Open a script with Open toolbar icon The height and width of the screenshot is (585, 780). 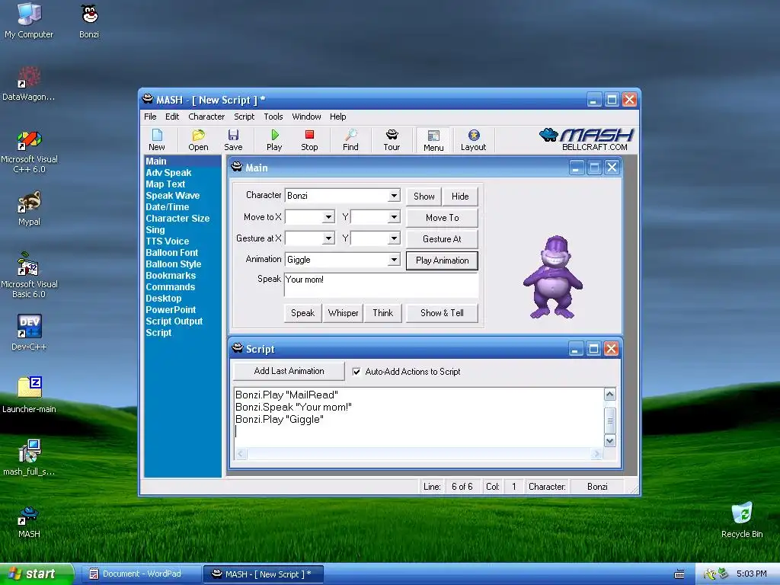pyautogui.click(x=198, y=140)
